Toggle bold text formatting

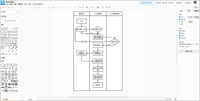coord(29,7)
